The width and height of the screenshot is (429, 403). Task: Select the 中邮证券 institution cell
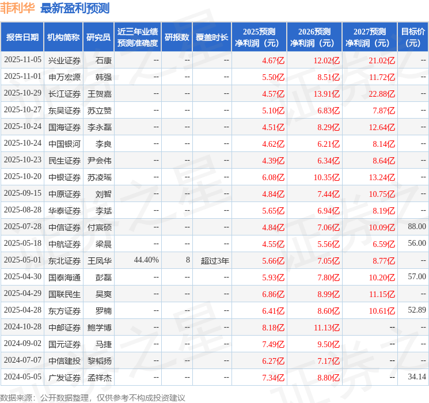click(64, 327)
